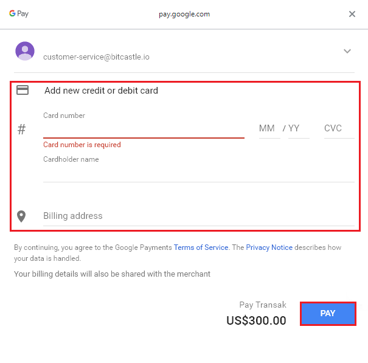The width and height of the screenshot is (368, 363).
Task: Click the hash symbol beside card number
Action: click(x=21, y=130)
